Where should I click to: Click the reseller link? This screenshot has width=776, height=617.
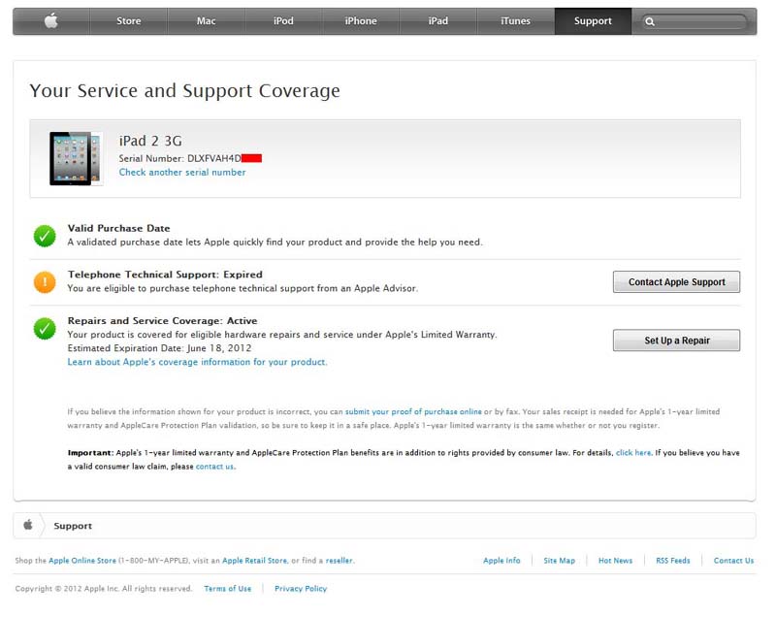[339, 561]
